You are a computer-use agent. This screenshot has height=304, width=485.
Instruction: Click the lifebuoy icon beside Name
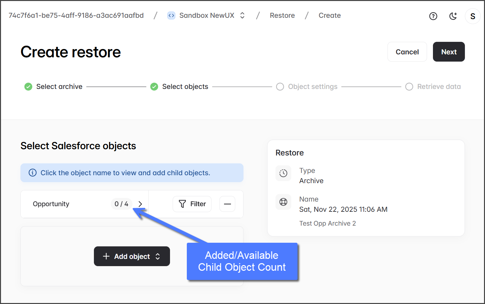pos(283,202)
